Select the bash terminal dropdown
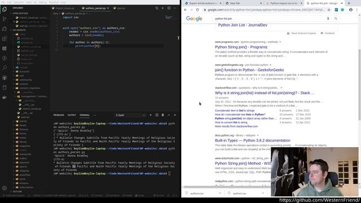The width and height of the screenshot is (361, 203). [130, 115]
